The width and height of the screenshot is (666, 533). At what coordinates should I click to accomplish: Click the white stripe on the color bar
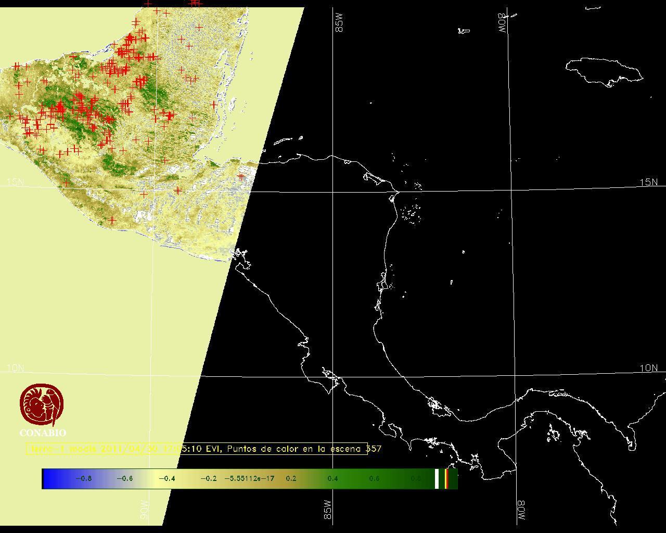437,478
